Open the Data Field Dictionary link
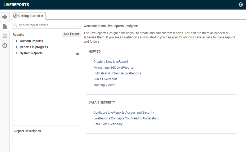This screenshot has width=246, height=152. click(108, 124)
